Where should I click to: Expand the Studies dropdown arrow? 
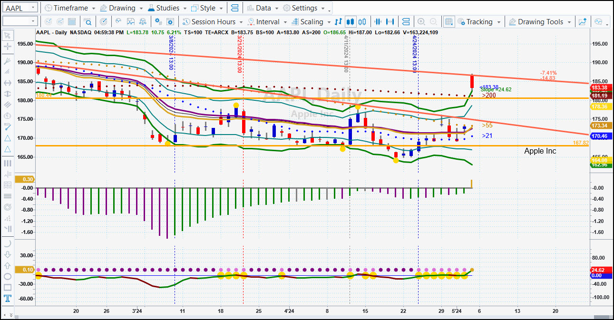[x=184, y=9]
